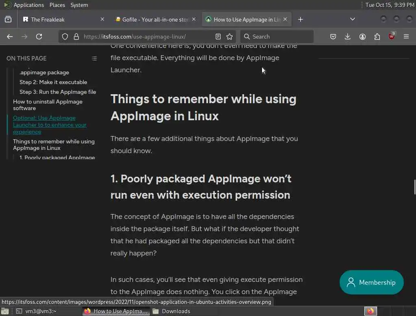Click the forward navigation arrow
Image resolution: width=416 pixels, height=316 pixels.
coord(24,37)
